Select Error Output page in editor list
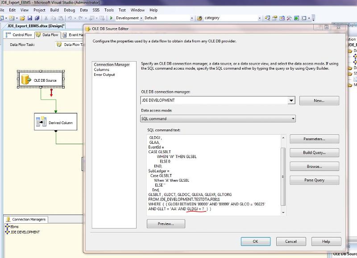The image size is (357, 258). [104, 75]
